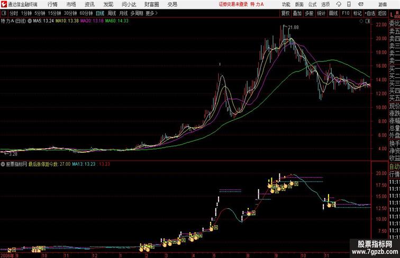
Task: Click the 2006年 date axis label
Action: [x=7, y=255]
